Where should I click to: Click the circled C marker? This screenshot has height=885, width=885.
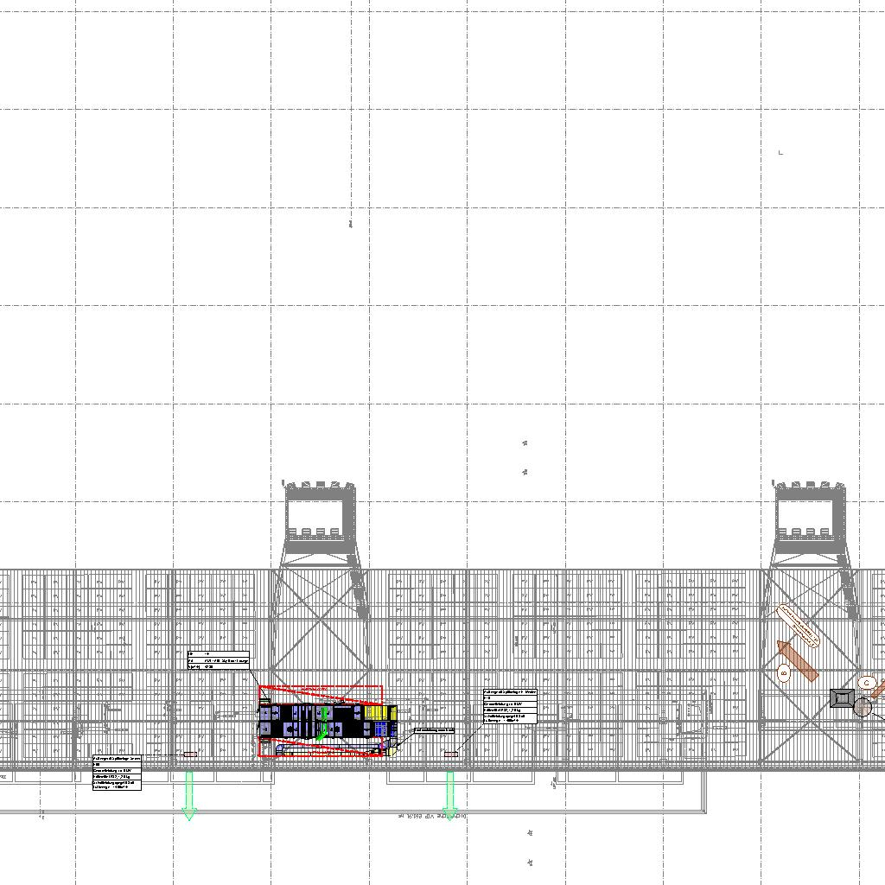point(867,684)
